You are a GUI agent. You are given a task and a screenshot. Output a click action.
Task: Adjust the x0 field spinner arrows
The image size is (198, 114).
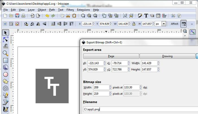(105, 63)
